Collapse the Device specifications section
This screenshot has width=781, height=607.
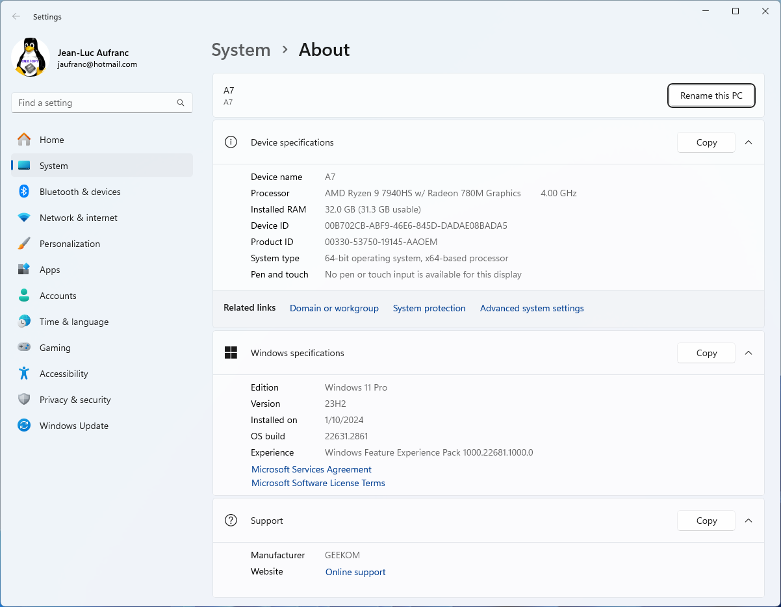coord(749,142)
